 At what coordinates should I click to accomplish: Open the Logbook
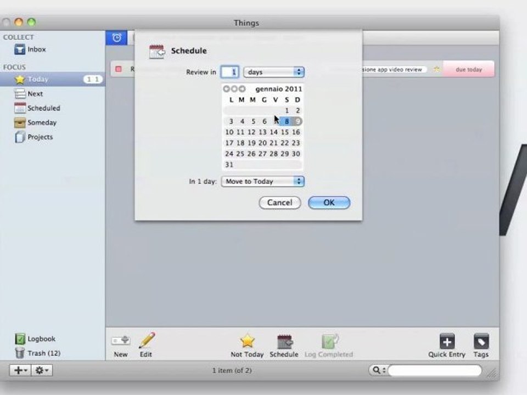[x=35, y=338]
